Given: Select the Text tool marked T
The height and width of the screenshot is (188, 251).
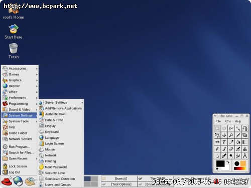Looking at the screenshot, I should pos(224,142).
